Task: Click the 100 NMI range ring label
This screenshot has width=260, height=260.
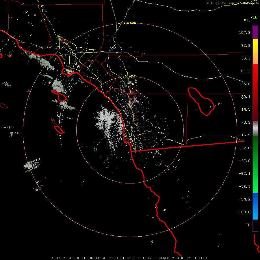Action: (130, 23)
